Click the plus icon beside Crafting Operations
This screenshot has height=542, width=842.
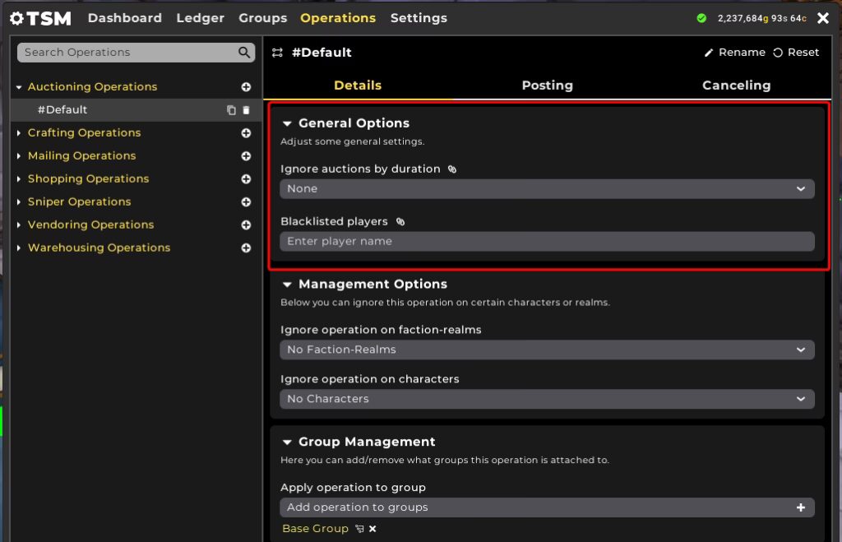coord(246,133)
